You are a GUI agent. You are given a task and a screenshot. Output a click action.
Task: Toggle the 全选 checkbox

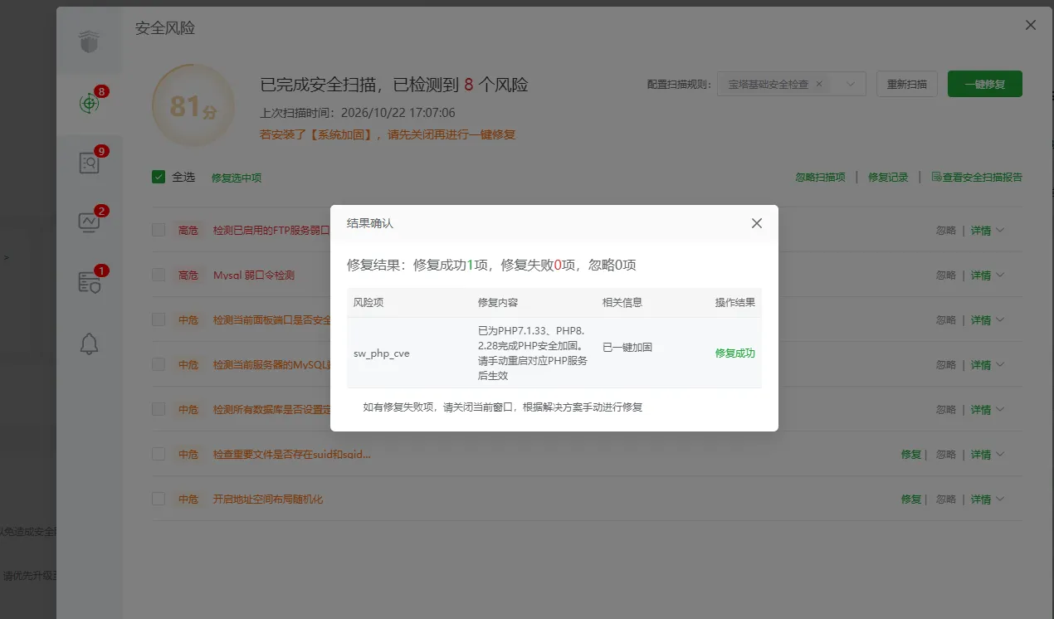[x=159, y=177]
